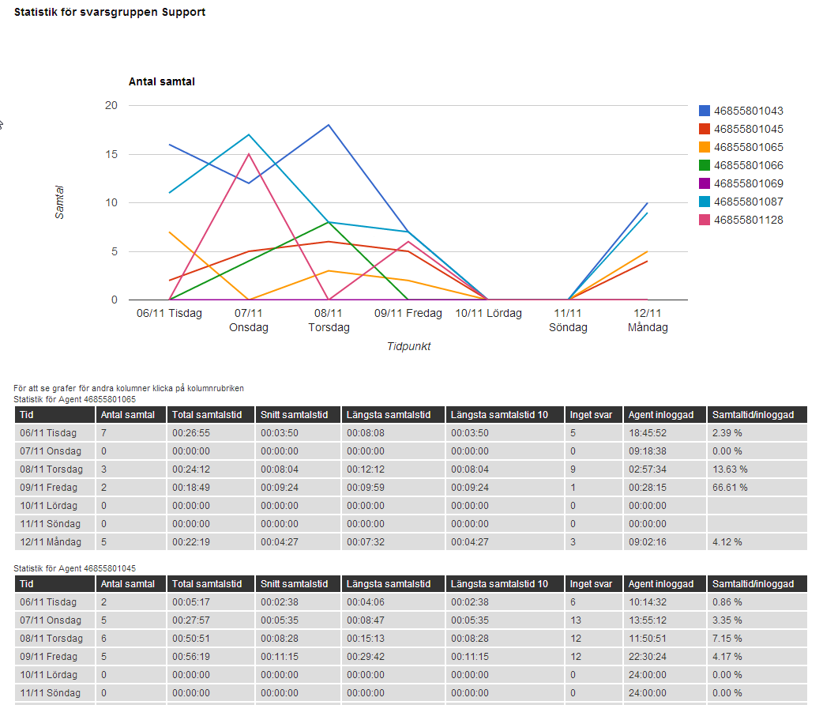Select cell 00:05:17 in Agent 46855801045 table

pos(211,602)
